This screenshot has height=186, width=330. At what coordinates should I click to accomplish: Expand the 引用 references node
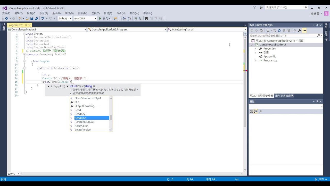[255, 52]
